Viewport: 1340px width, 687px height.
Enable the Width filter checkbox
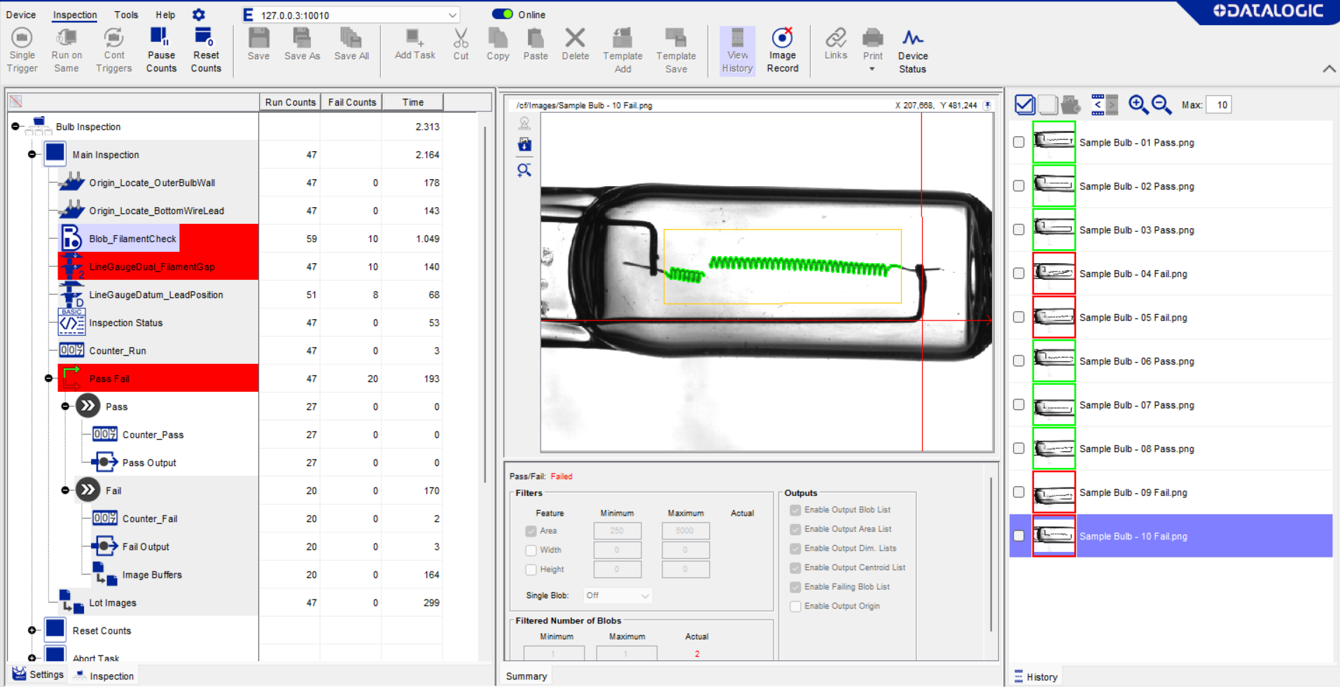tap(531, 550)
